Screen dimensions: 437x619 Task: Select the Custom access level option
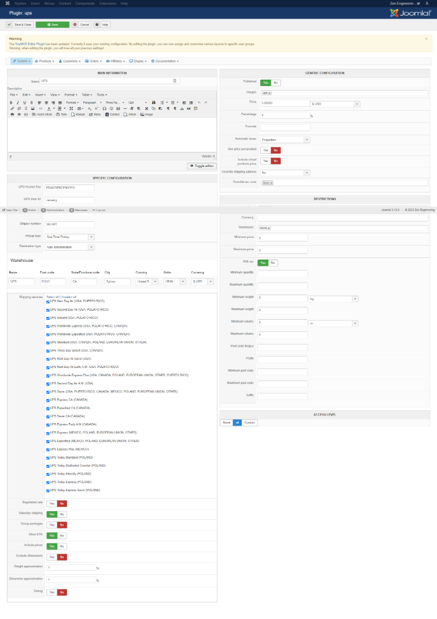click(x=249, y=423)
